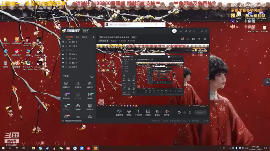The width and height of the screenshot is (270, 151).
Task: Click the live preview canvas
Action: pos(153,76)
